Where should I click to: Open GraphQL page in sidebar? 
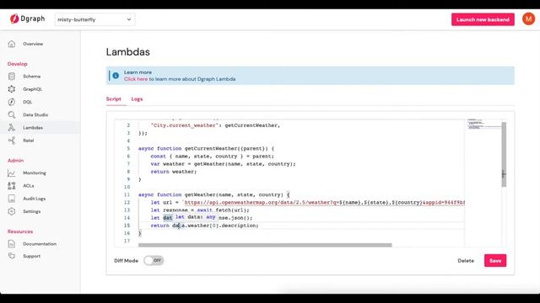(33, 89)
